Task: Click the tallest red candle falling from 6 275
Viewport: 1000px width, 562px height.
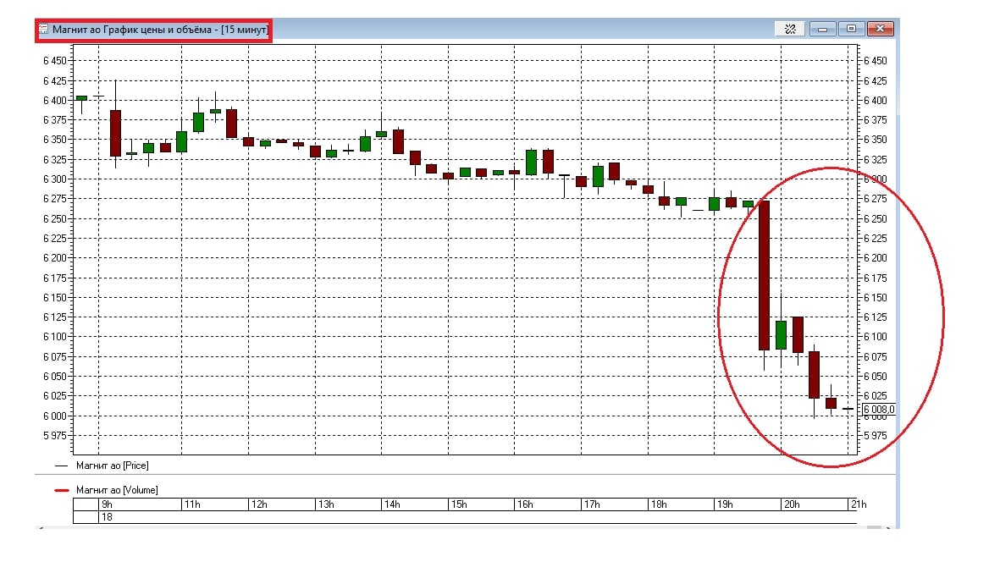Action: tap(764, 275)
